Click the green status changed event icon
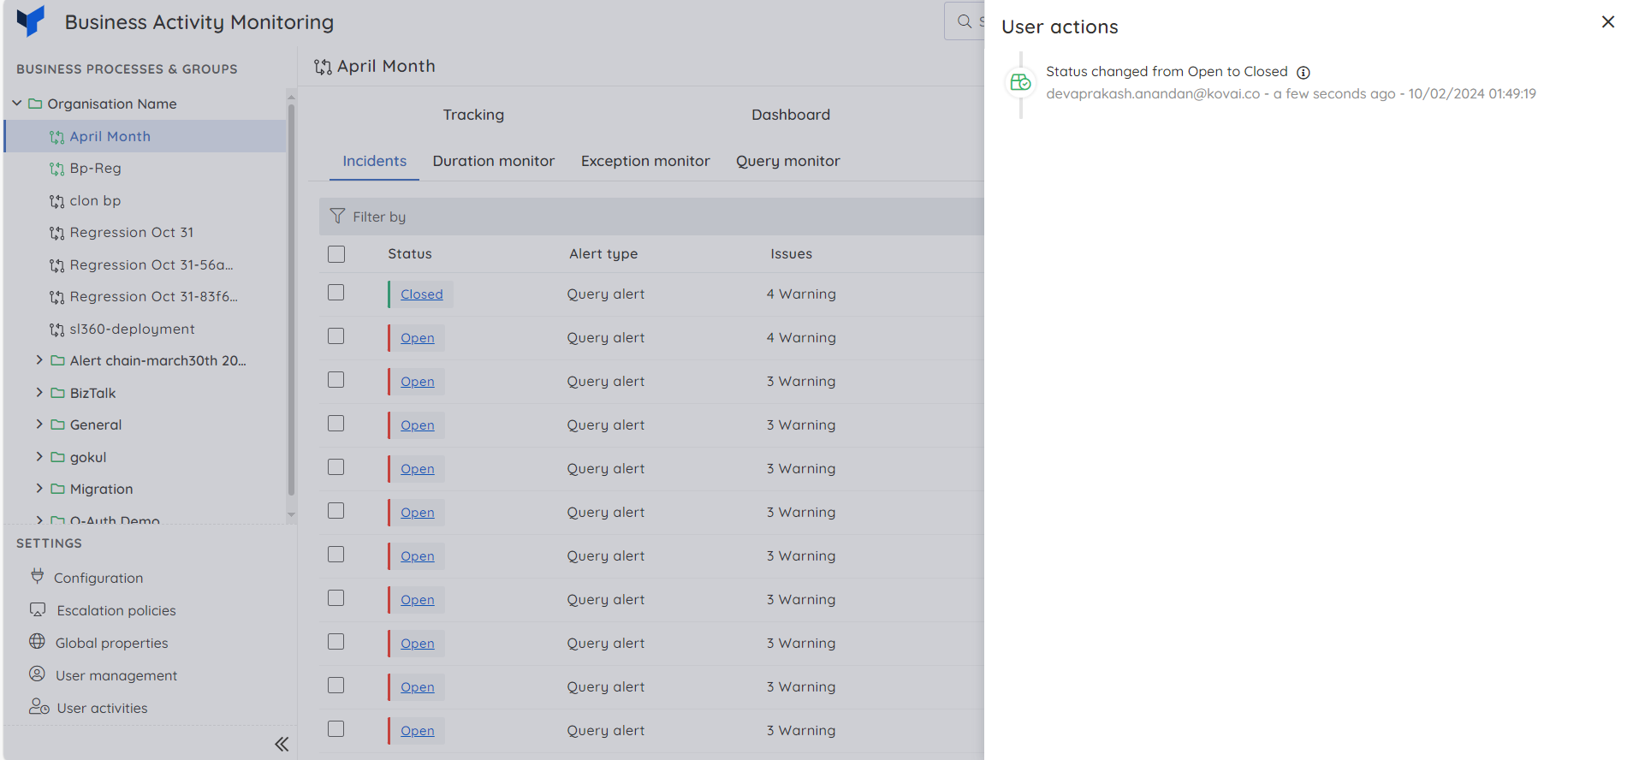This screenshot has width=1633, height=760. coord(1021,82)
